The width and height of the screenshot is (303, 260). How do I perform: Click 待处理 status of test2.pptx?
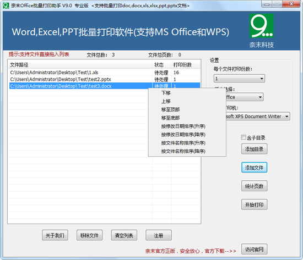[161, 80]
